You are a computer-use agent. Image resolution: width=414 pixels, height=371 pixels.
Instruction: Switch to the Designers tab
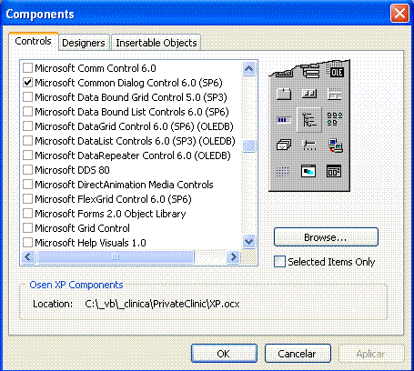coord(84,43)
